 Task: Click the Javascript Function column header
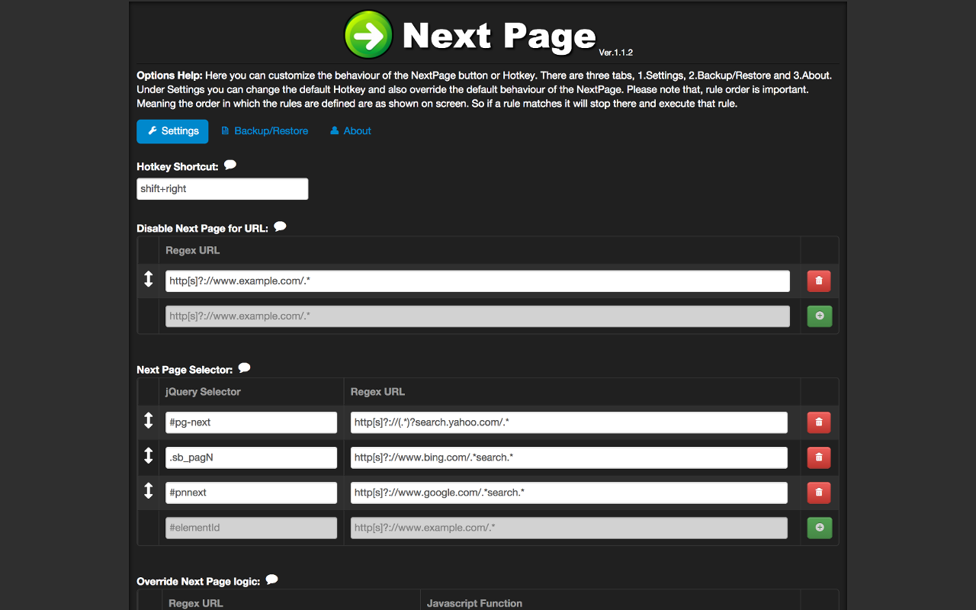pyautogui.click(x=474, y=603)
